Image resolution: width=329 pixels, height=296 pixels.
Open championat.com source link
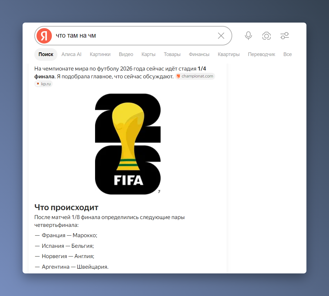pyautogui.click(x=195, y=76)
